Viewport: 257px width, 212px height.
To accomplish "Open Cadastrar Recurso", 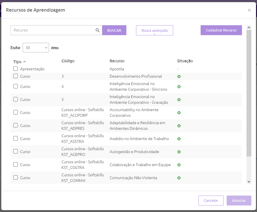I will pyautogui.click(x=221, y=30).
